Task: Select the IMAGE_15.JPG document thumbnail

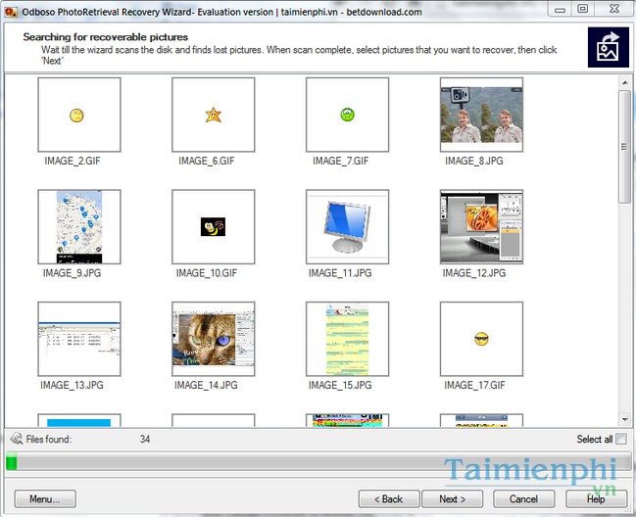Action: 347,339
